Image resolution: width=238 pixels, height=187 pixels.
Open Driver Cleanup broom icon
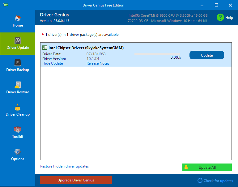[x=18, y=107]
